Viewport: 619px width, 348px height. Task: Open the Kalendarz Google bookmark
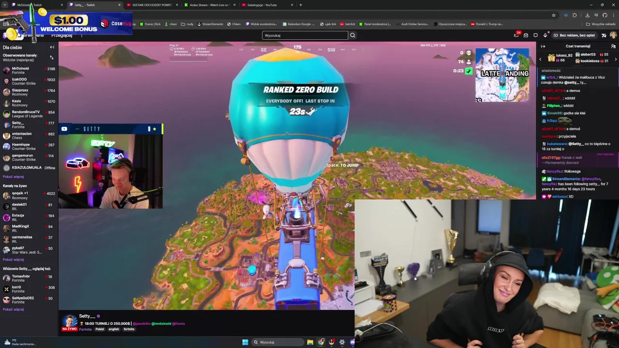[x=298, y=24]
